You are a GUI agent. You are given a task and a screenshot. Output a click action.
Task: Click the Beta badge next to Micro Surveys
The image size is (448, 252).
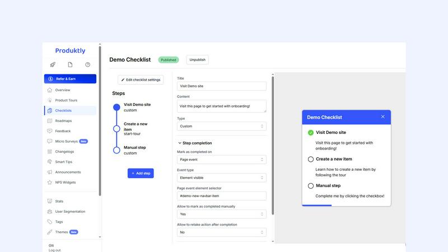(83, 142)
